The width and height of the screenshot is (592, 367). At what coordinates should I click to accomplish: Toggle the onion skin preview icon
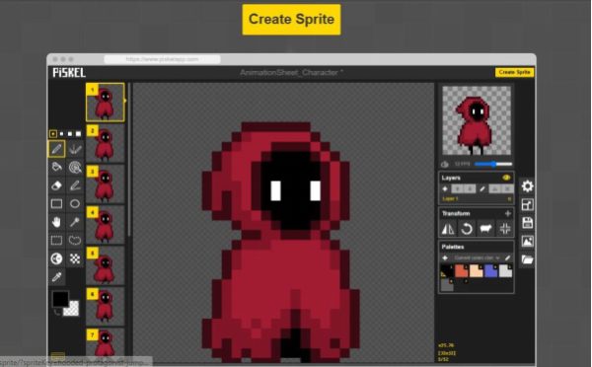click(x=445, y=164)
